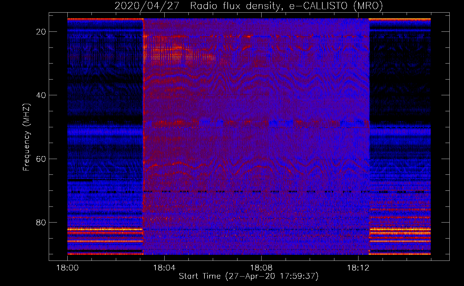The image size is (464, 286).
Task: Click the 18:08 time tick label
Action: pyautogui.click(x=261, y=268)
